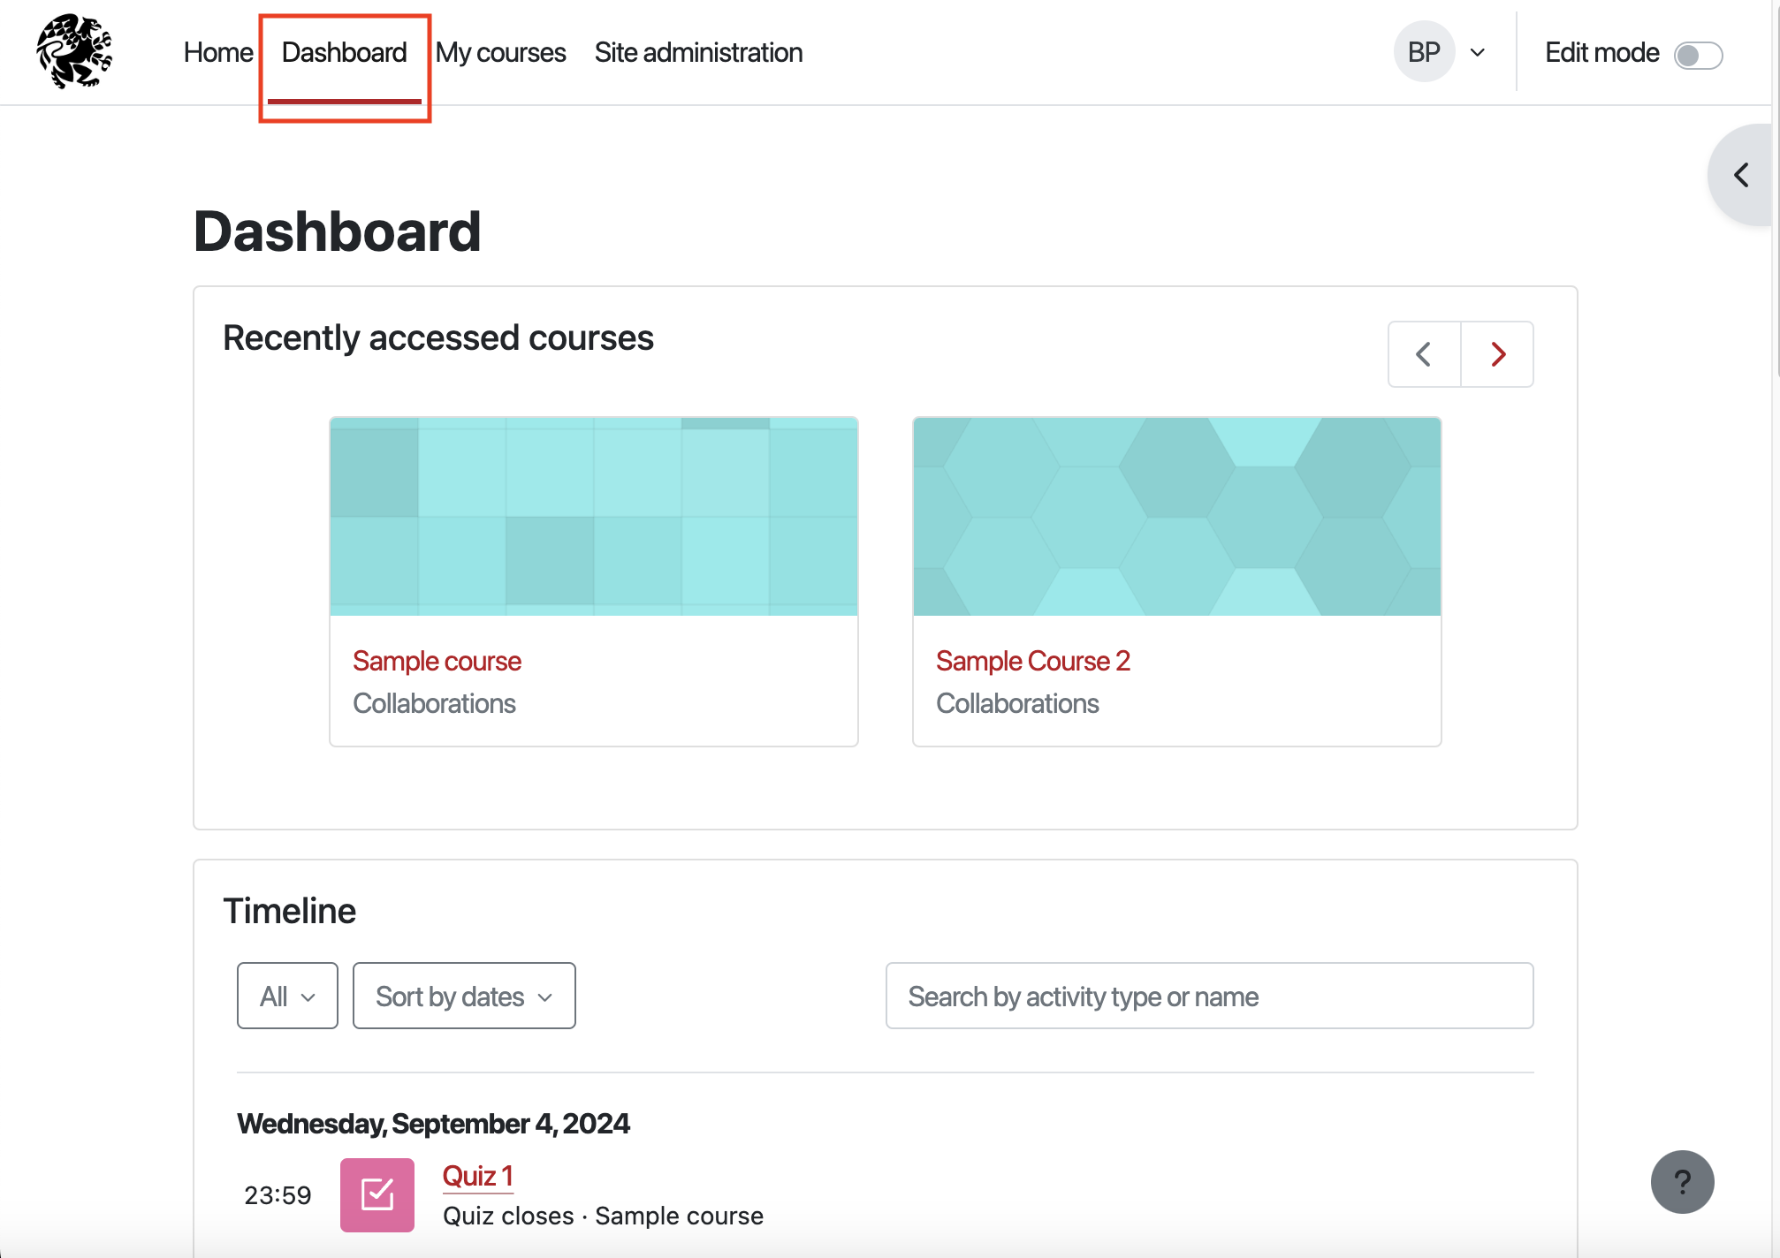The height and width of the screenshot is (1258, 1780).
Task: Open the Sample Course 2 link
Action: tap(1032, 661)
